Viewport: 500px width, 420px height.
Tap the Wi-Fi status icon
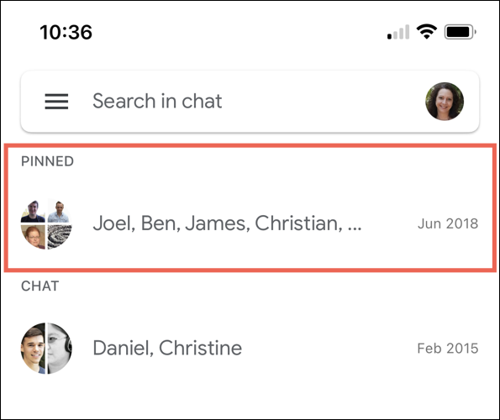pyautogui.click(x=426, y=32)
